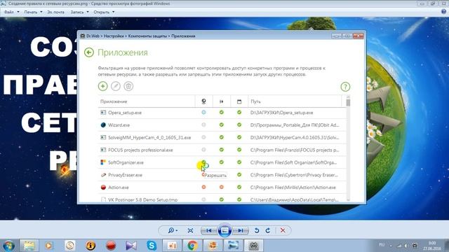Click the orange info taskbar icon
The height and width of the screenshot is (252, 449).
coord(91,246)
